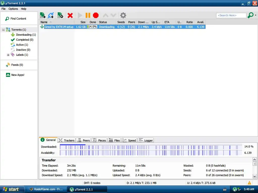
Task: Click the Downloaded pieces bar
Action: [151, 147]
